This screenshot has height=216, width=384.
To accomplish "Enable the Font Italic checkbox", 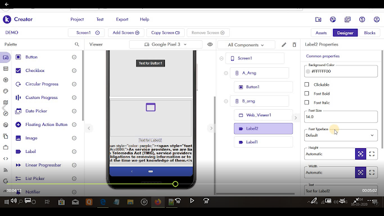I will [307, 103].
